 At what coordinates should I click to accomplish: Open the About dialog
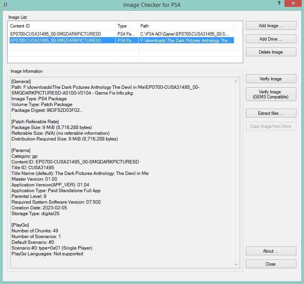[x=271, y=251]
